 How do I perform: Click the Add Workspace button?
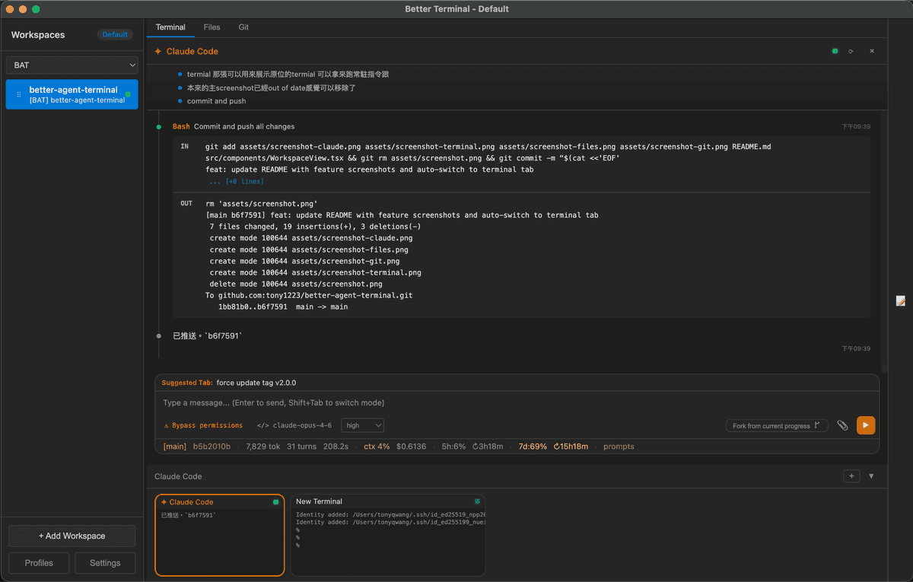[x=72, y=536]
